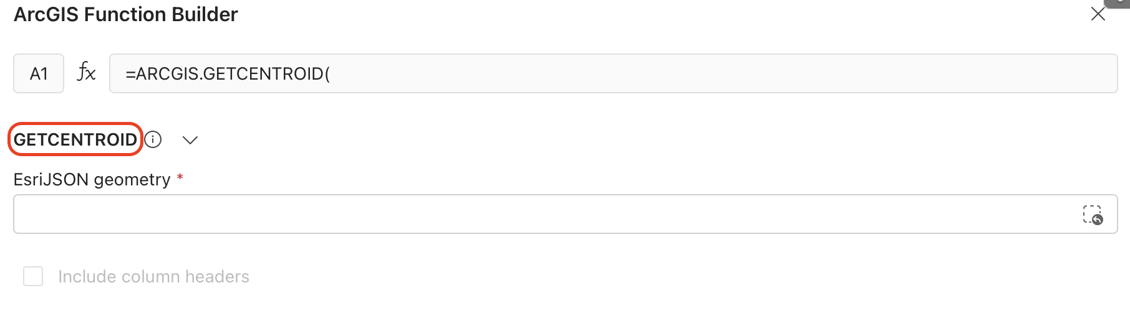Toggle the Include column headers checkbox
The height and width of the screenshot is (326, 1130).
pyautogui.click(x=33, y=276)
